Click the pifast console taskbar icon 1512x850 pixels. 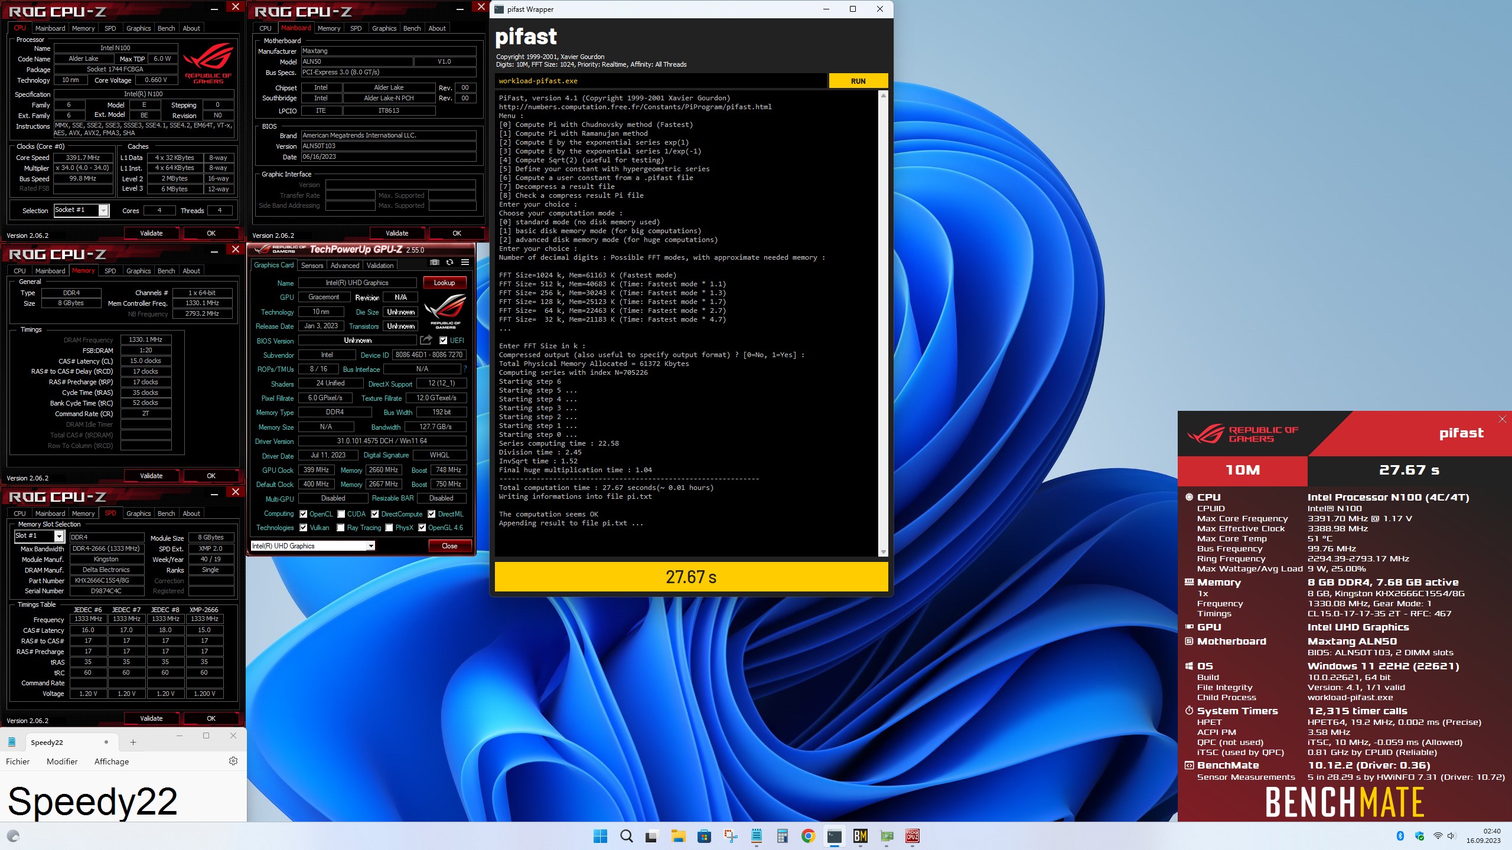[x=834, y=836]
